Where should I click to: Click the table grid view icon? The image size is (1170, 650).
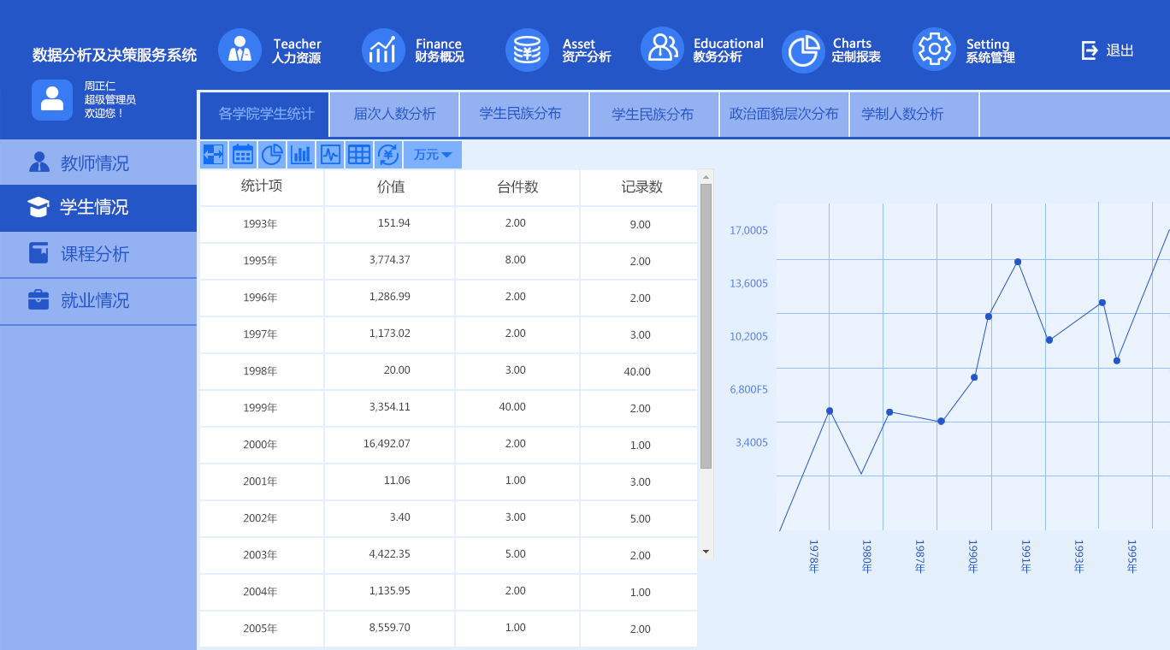click(x=359, y=155)
